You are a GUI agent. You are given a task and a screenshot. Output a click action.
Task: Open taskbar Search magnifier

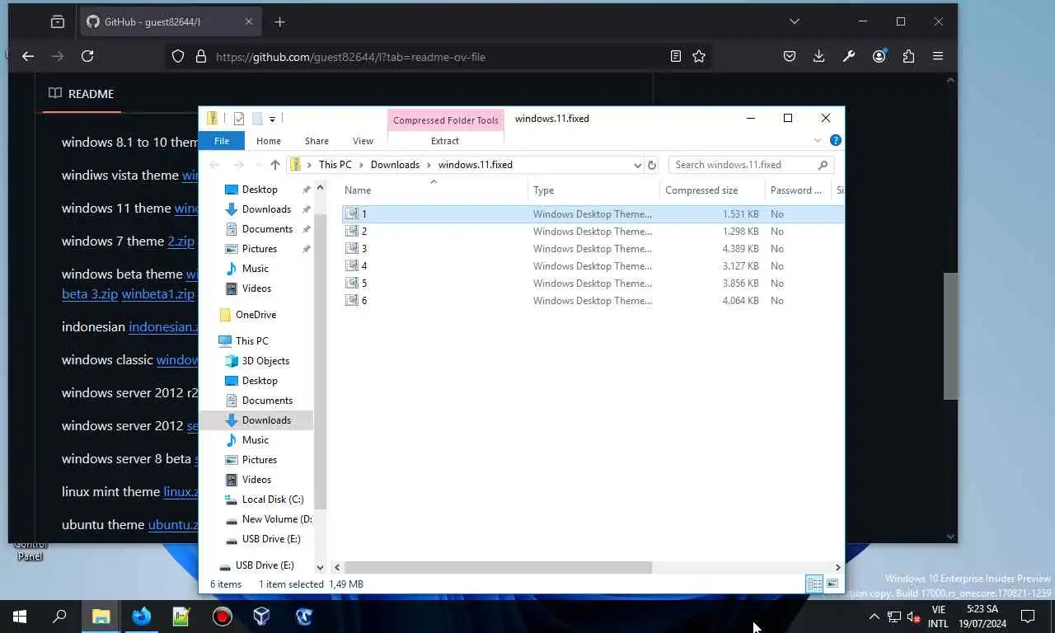tap(59, 616)
